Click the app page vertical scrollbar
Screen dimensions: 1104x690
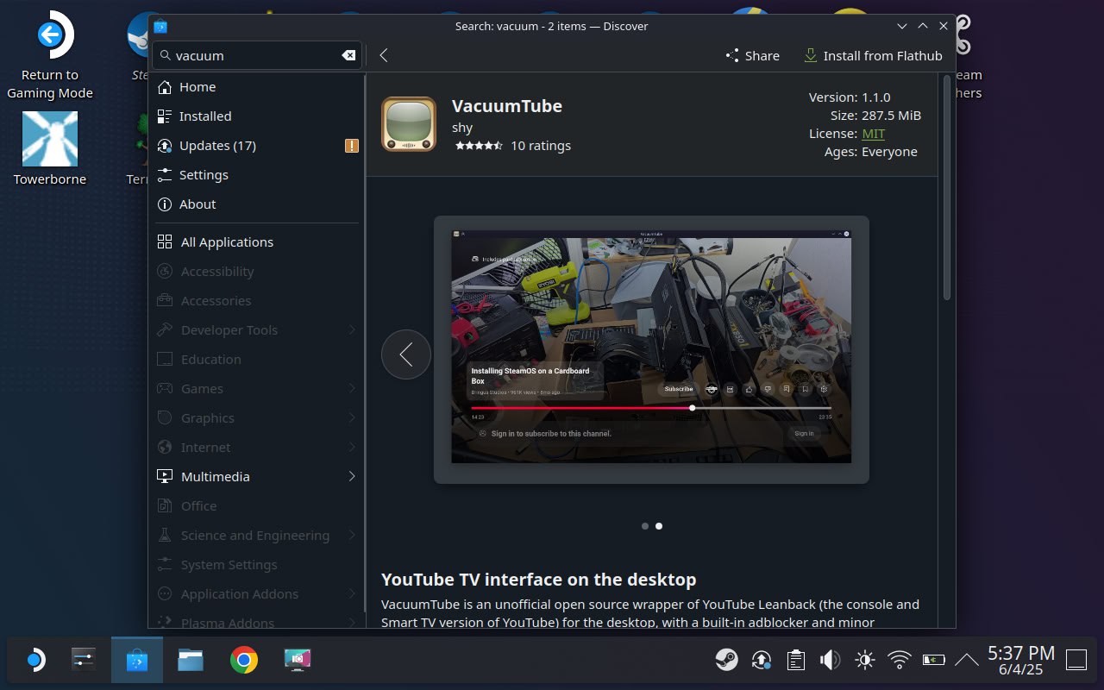click(946, 188)
